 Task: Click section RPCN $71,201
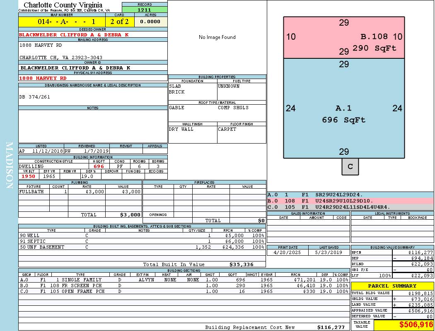tap(304, 280)
